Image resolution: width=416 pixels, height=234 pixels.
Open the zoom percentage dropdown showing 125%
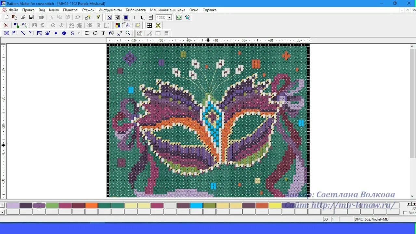pyautogui.click(x=169, y=18)
